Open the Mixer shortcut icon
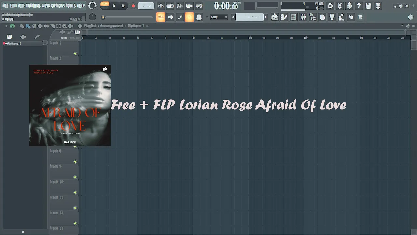This screenshot has height=235, width=417. click(x=303, y=17)
